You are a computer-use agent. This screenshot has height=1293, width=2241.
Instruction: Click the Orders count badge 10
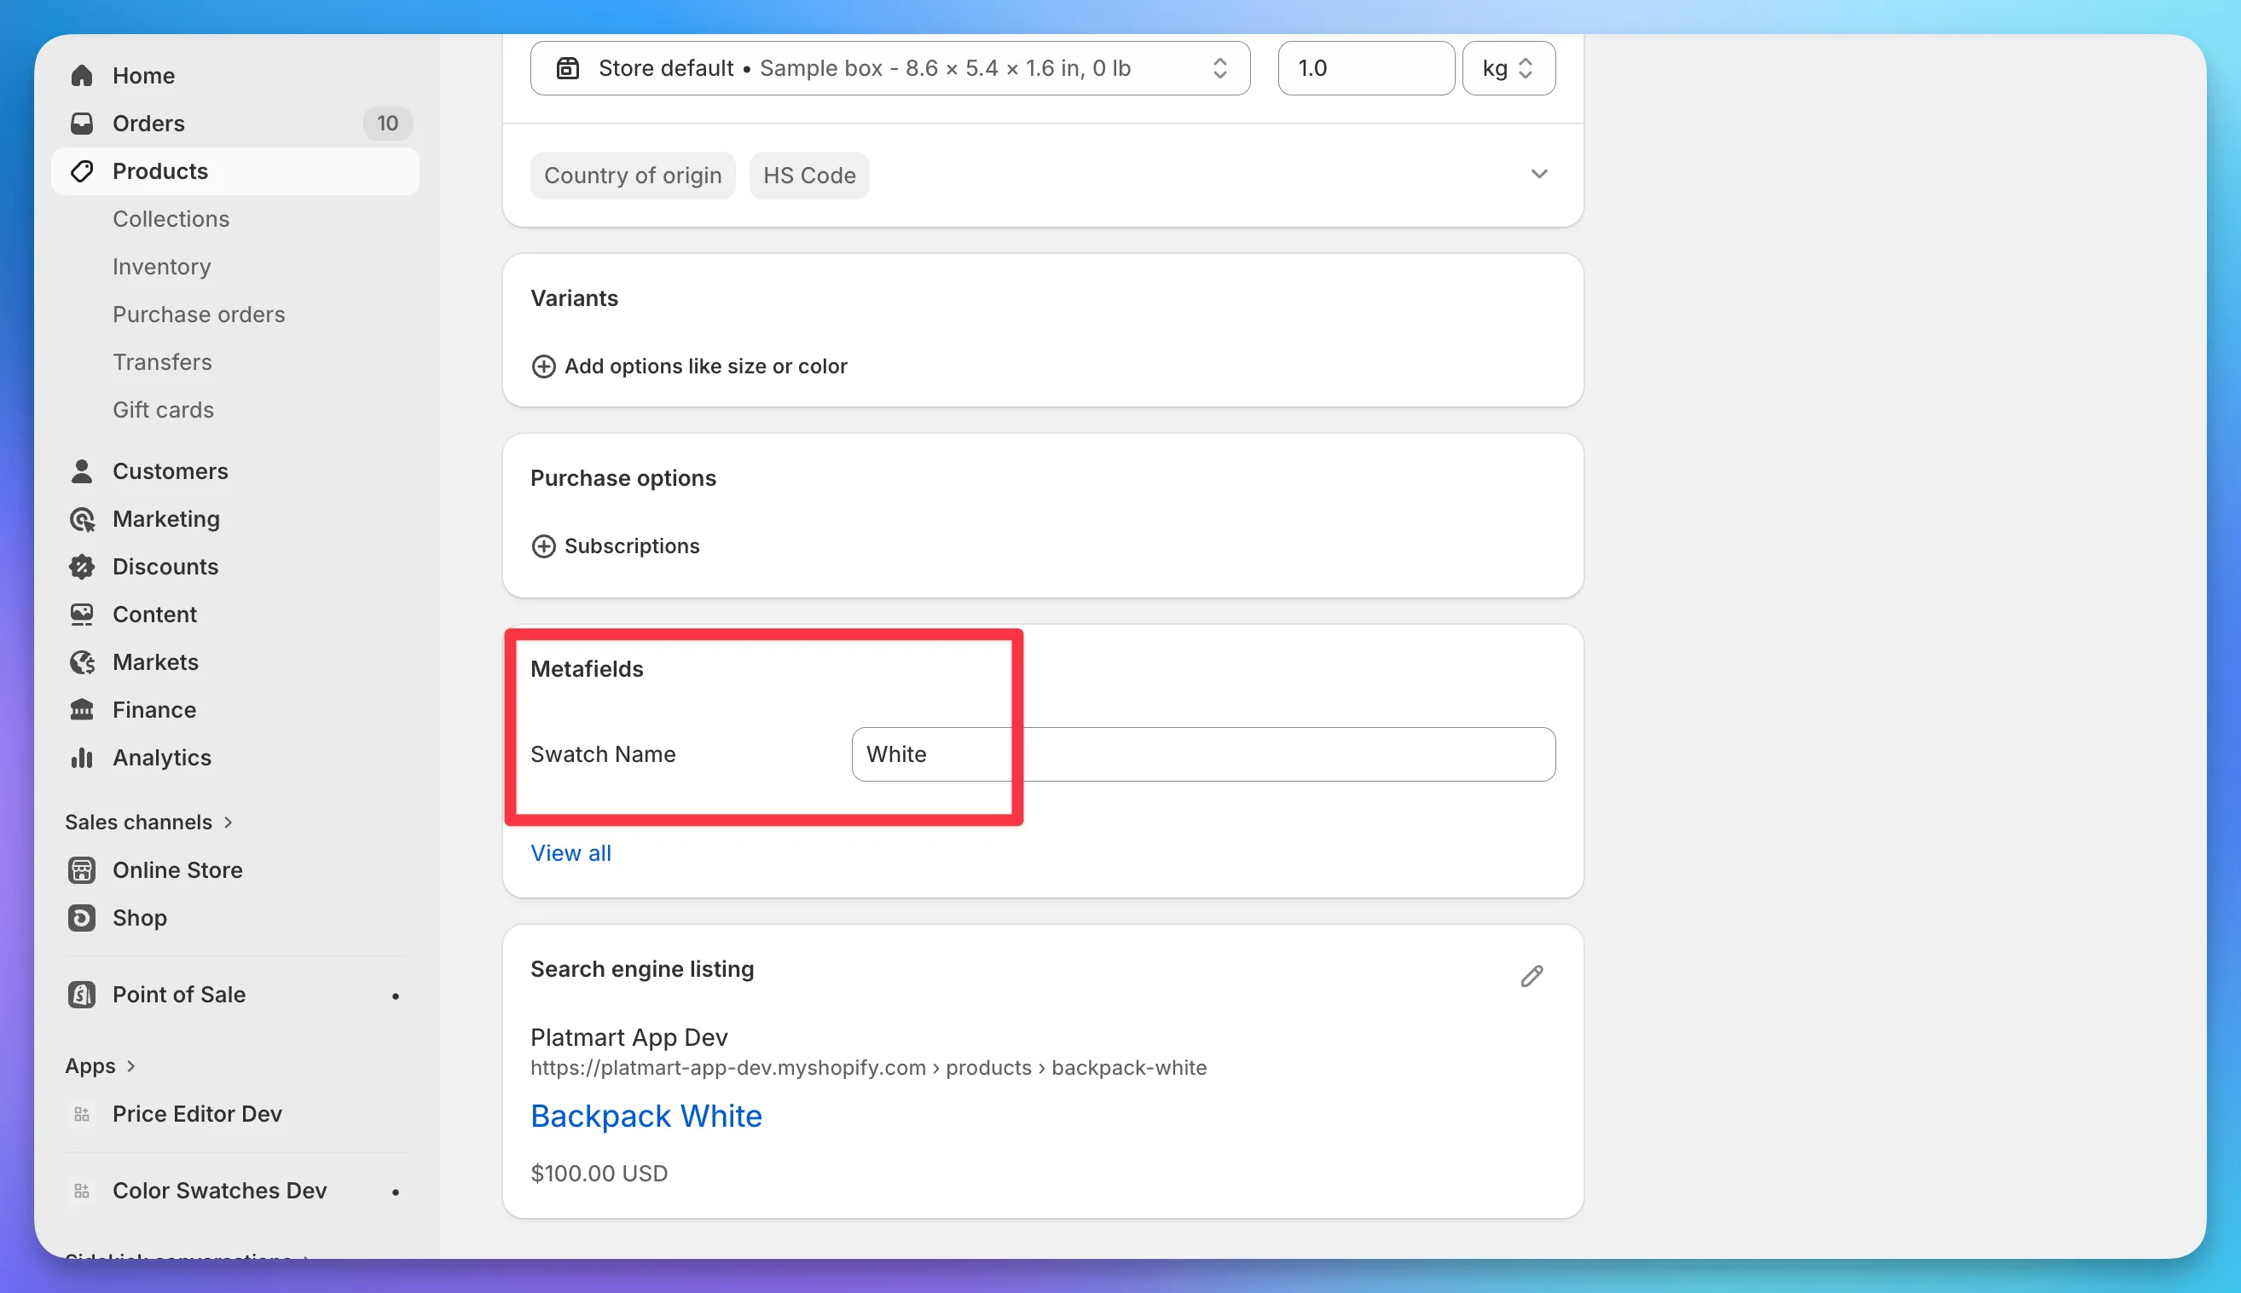[387, 124]
